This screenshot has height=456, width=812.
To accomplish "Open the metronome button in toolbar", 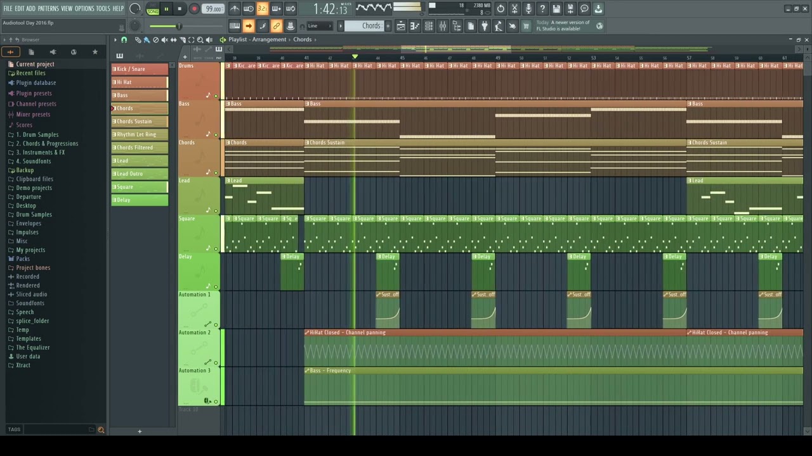I will tap(235, 9).
